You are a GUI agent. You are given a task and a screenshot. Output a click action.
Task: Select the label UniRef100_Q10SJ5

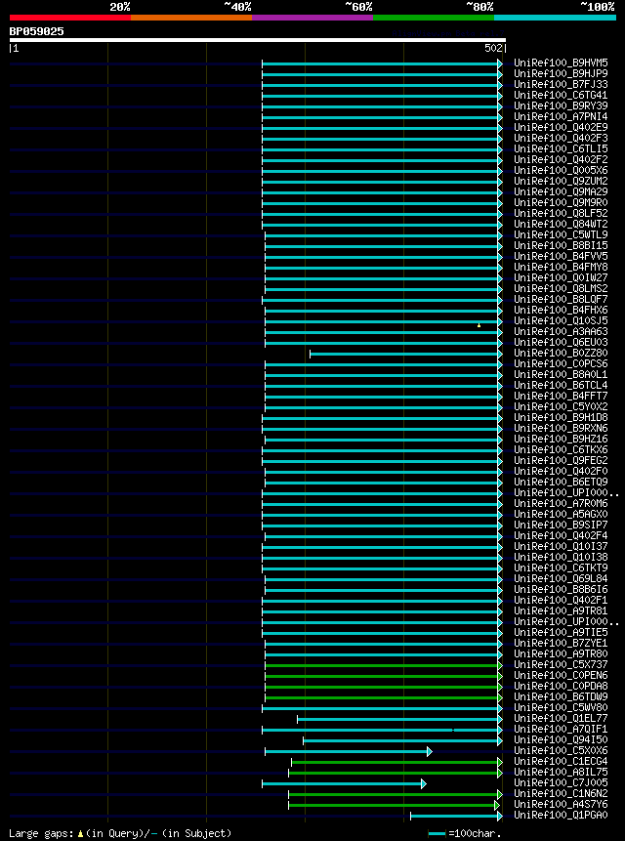pyautogui.click(x=561, y=320)
